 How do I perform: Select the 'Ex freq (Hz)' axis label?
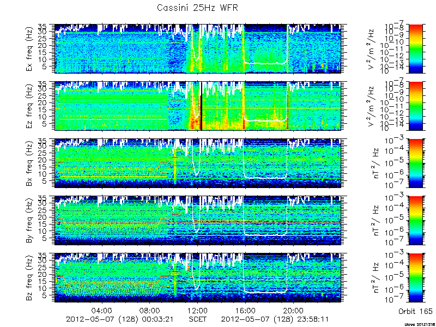30,49
